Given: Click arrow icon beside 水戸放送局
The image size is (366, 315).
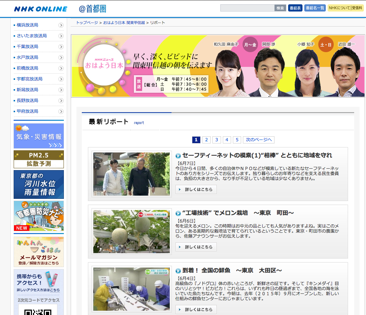Looking at the screenshot, I should click(61, 58).
